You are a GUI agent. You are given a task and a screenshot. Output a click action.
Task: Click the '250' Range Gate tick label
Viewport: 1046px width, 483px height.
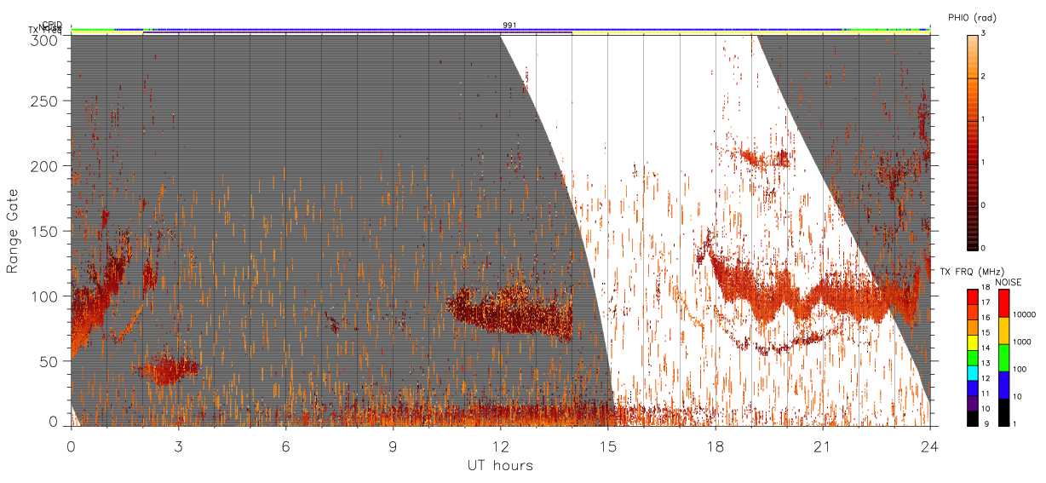[45, 101]
